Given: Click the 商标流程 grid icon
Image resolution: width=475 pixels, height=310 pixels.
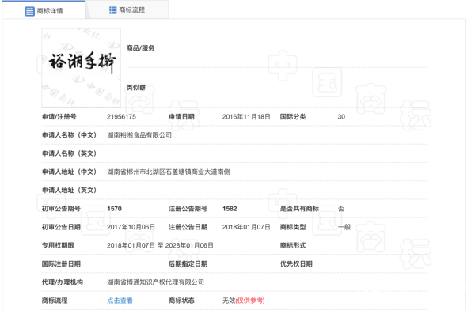Looking at the screenshot, I should pos(112,10).
